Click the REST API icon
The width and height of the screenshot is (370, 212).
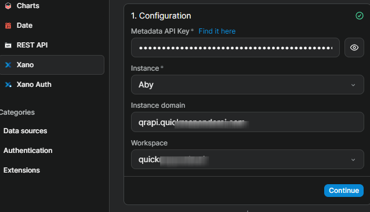(x=8, y=45)
